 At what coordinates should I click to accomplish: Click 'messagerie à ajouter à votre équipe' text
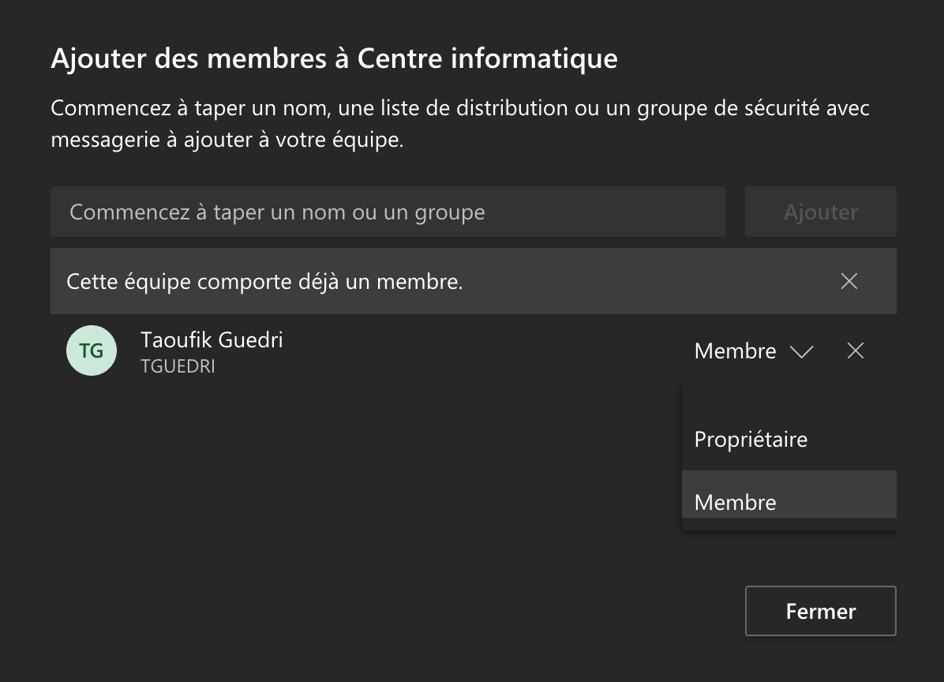(227, 141)
